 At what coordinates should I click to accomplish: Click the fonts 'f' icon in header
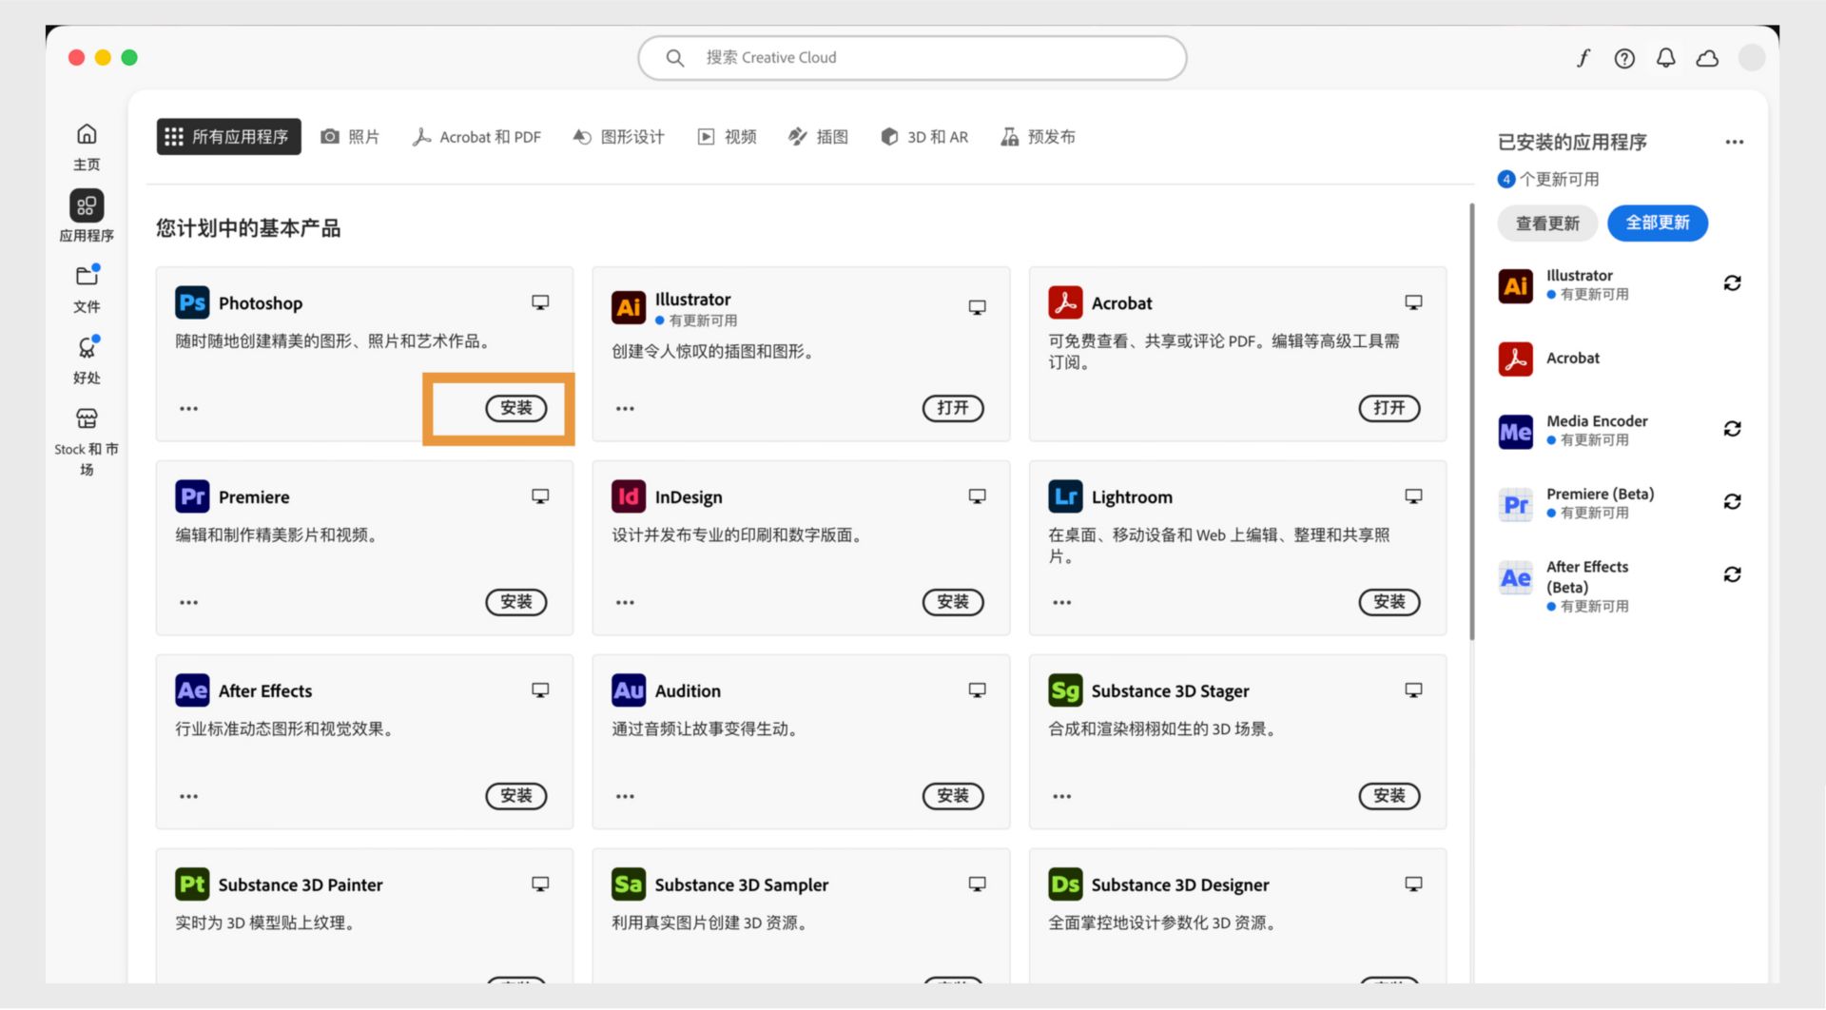(x=1583, y=58)
